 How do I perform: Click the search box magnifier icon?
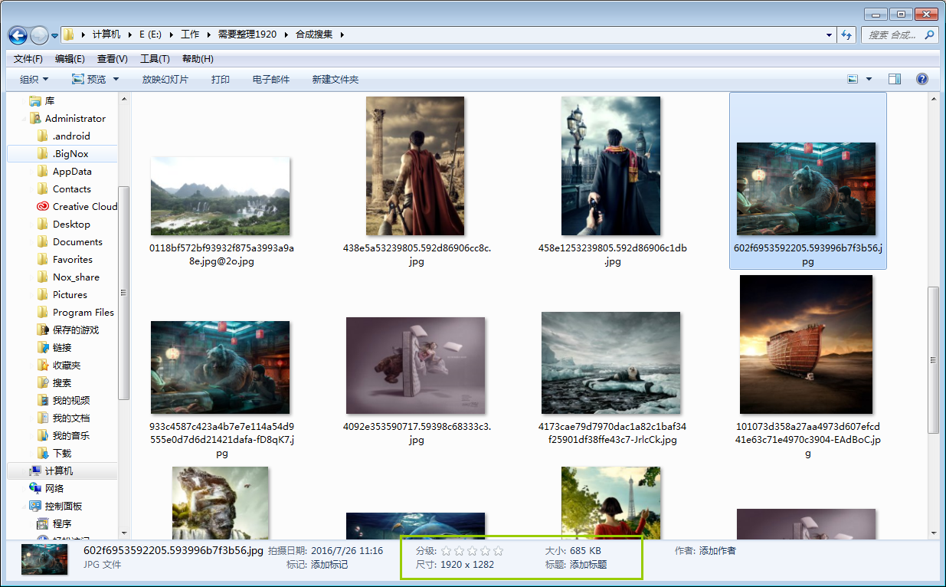coord(929,34)
